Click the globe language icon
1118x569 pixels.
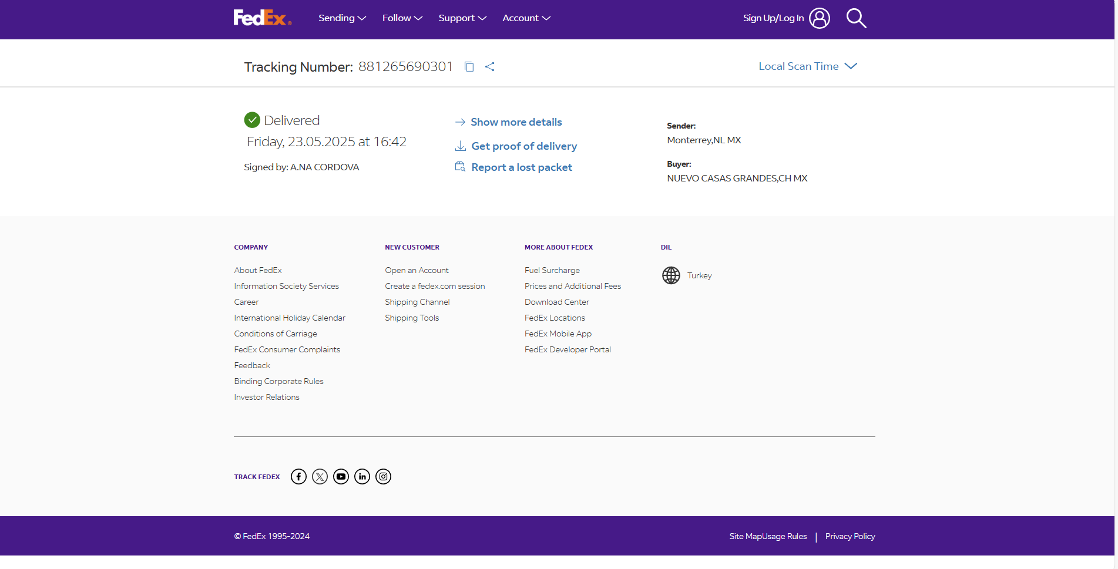pos(671,275)
